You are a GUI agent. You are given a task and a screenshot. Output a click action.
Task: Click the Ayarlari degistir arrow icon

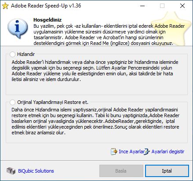pyautogui.click(x=147, y=151)
